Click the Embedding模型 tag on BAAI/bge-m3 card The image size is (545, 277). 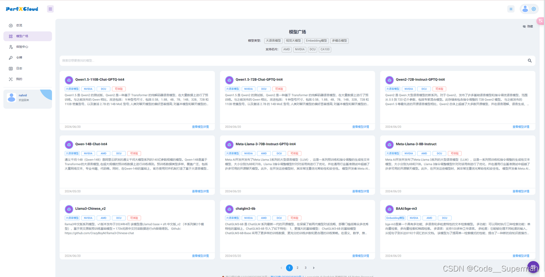tap(395, 218)
